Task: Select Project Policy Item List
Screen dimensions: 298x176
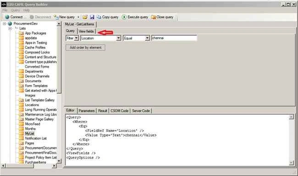Action: [x=41, y=158]
